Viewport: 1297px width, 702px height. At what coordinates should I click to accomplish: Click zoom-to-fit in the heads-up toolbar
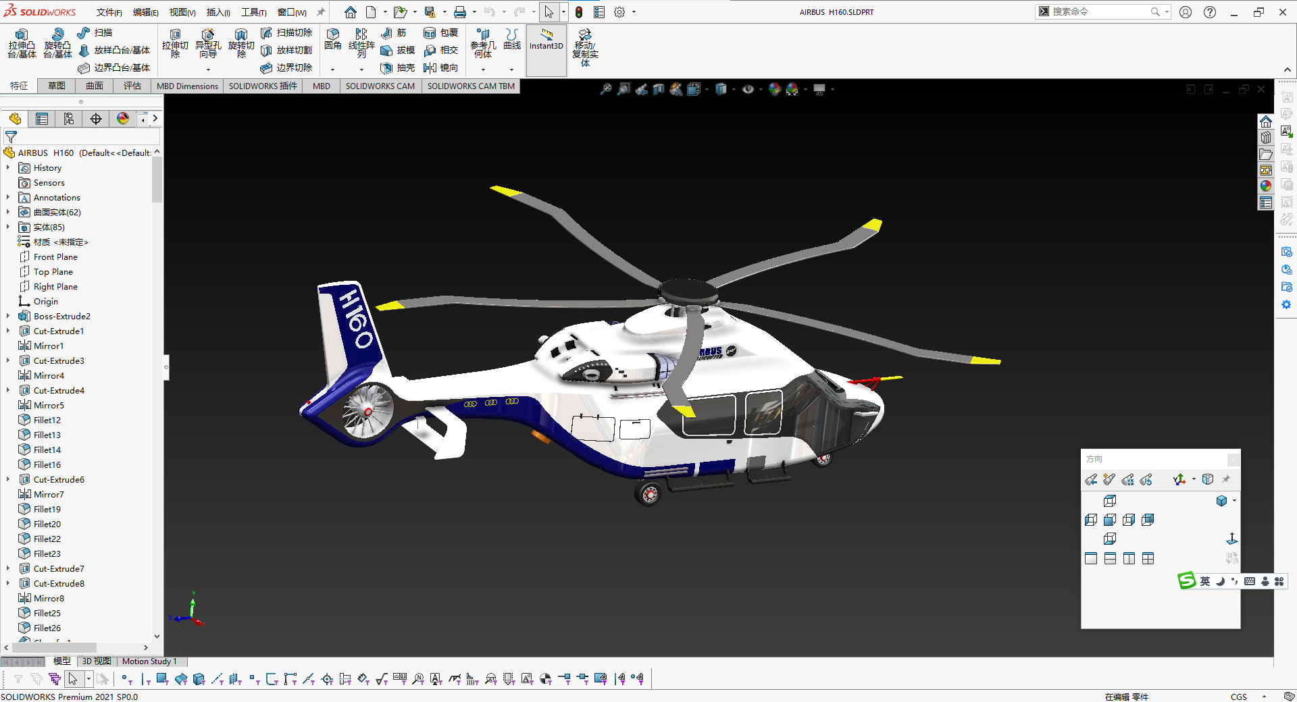coord(605,89)
